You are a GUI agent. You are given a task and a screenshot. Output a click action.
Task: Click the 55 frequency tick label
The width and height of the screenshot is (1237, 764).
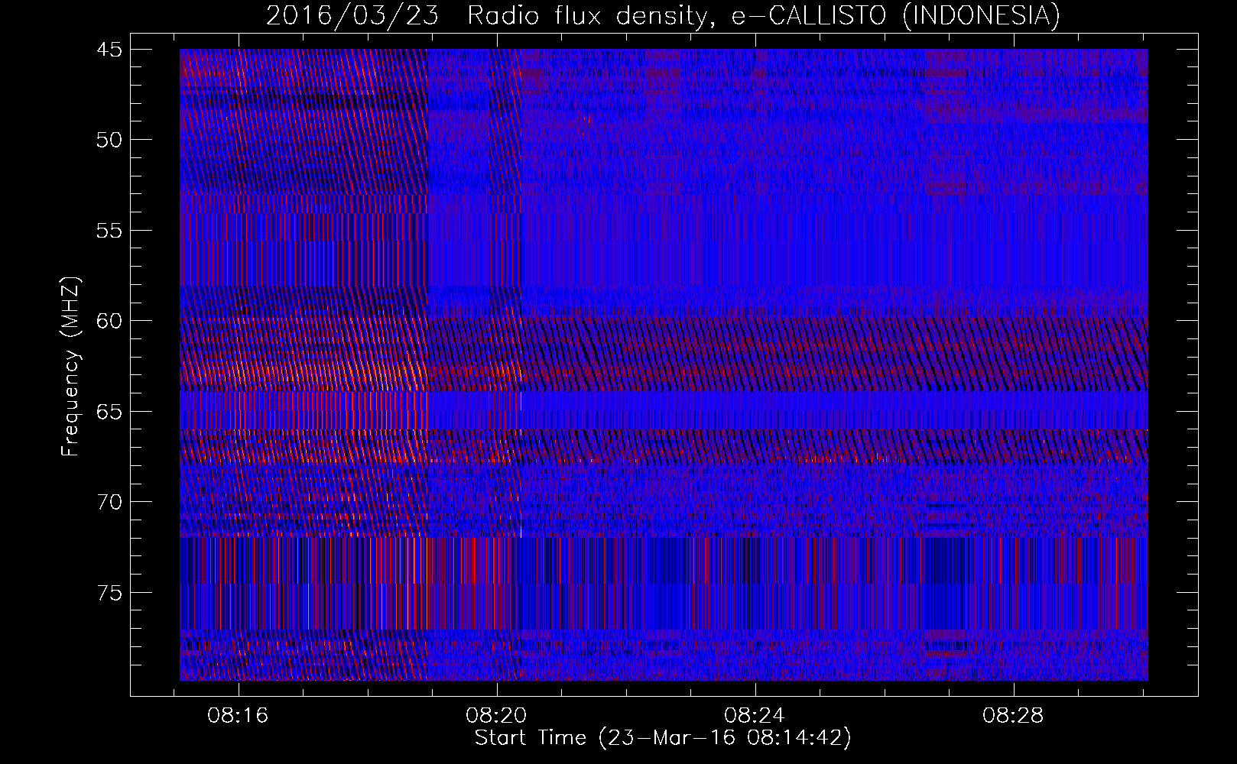109,231
